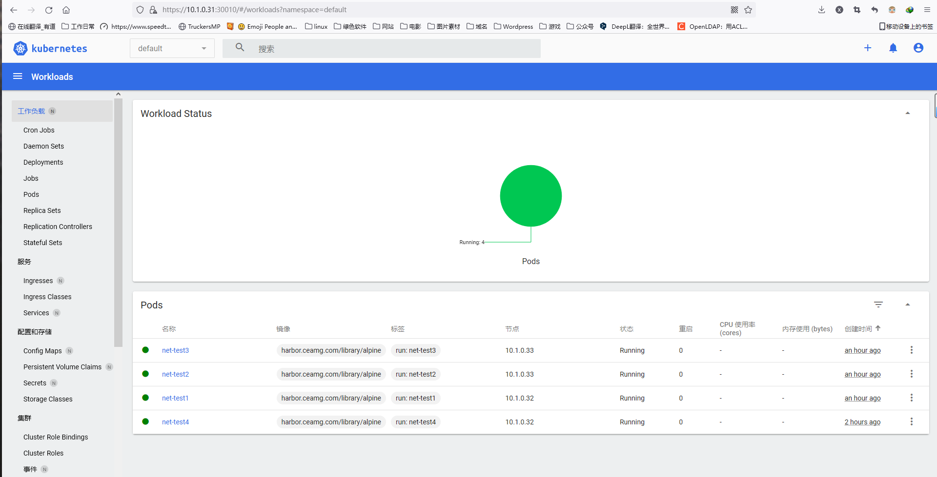Screen dimensions: 937x477
Task: Open Persistent Volume Claims in sidebar
Action: 62,367
